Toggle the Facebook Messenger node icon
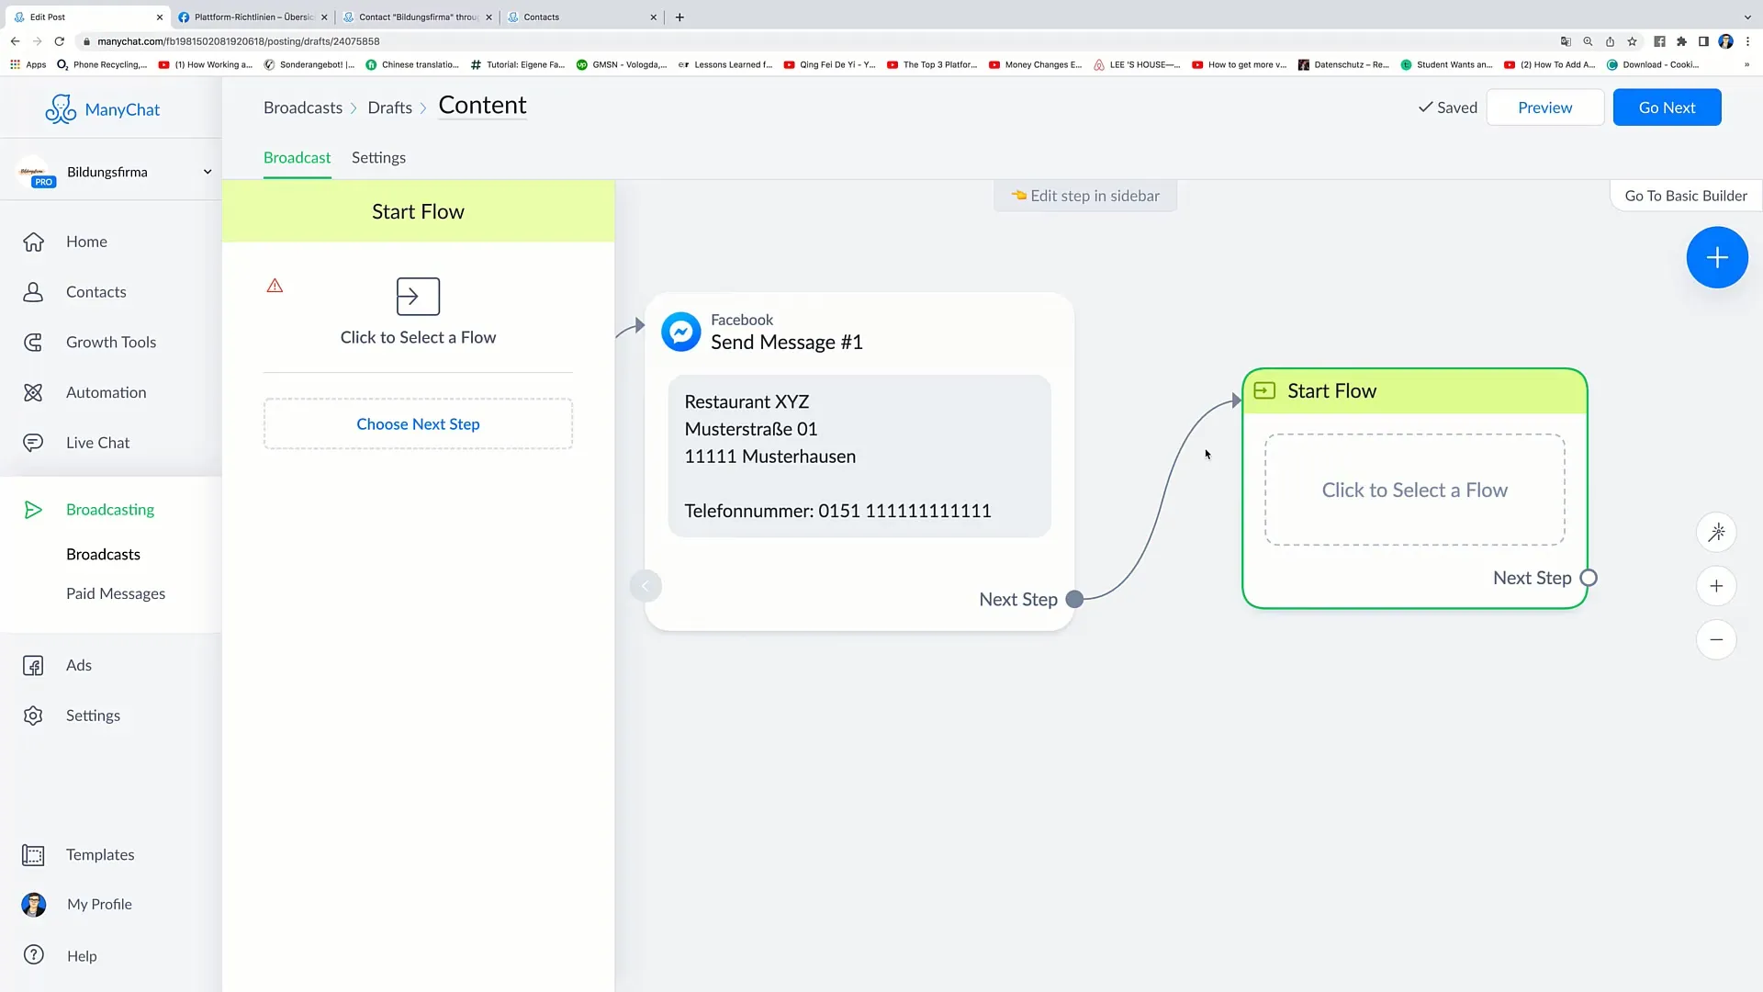1763x992 pixels. click(680, 331)
